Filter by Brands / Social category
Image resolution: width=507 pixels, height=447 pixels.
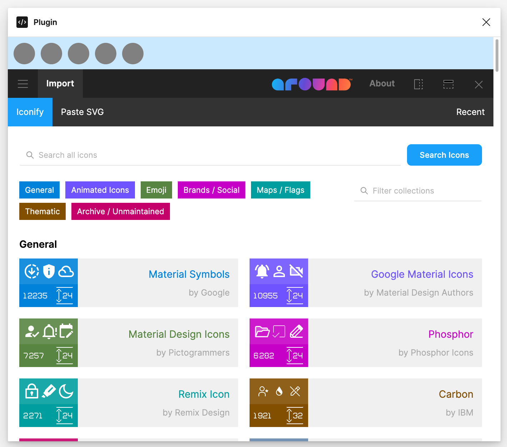[211, 190]
